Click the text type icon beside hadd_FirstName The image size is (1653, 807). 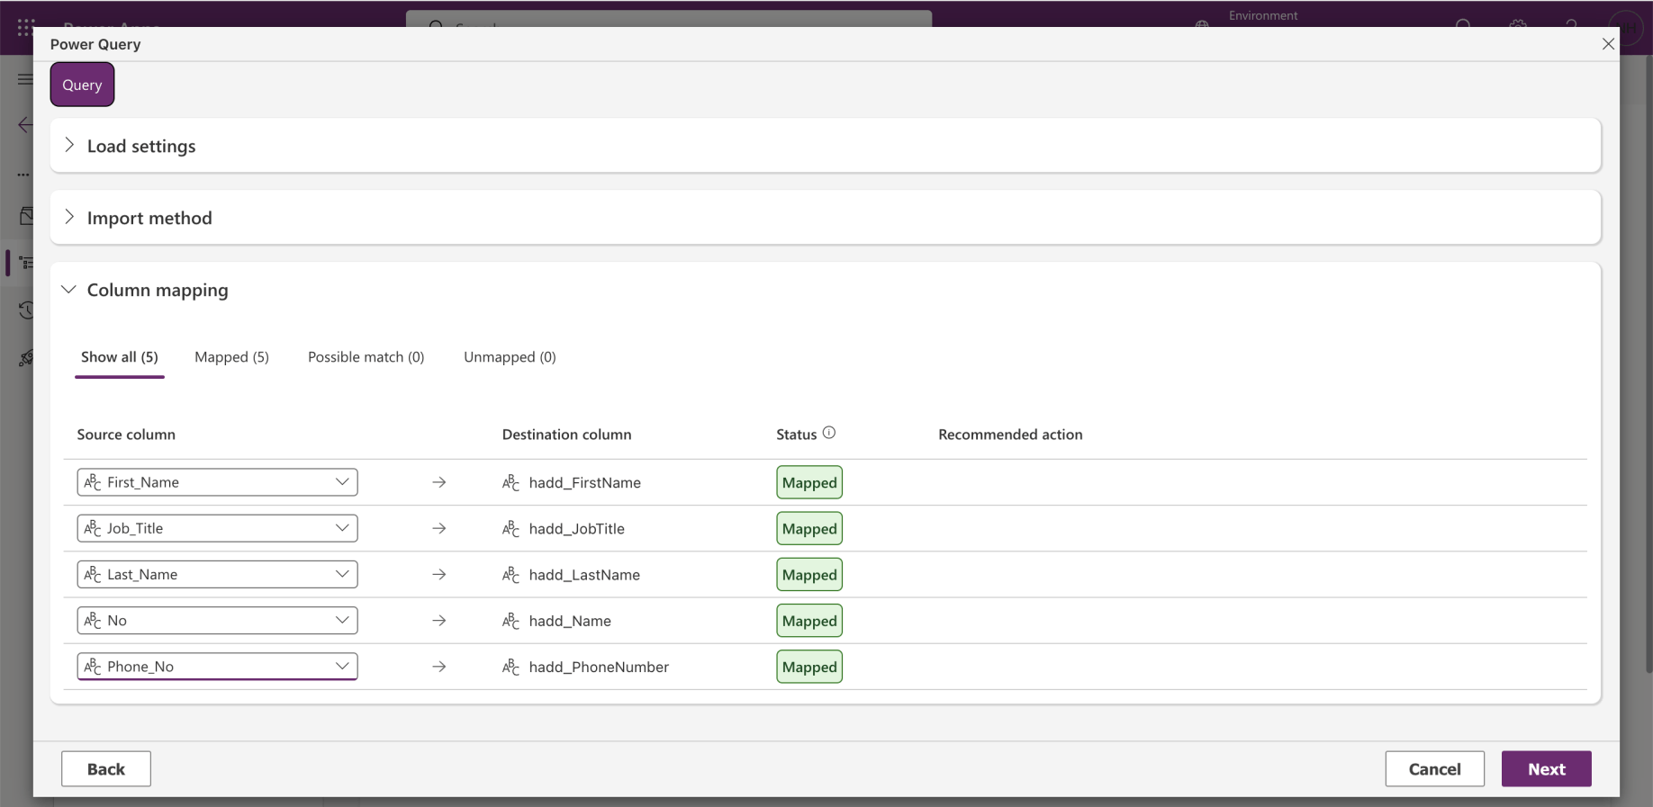[x=510, y=483]
